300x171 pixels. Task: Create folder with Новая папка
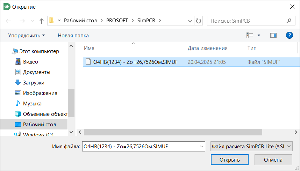pyautogui.click(x=73, y=36)
